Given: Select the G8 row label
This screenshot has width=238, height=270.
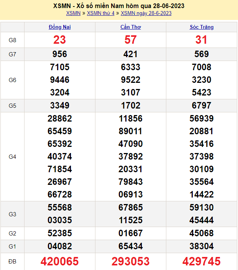Looking at the screenshot, I should tap(12, 40).
